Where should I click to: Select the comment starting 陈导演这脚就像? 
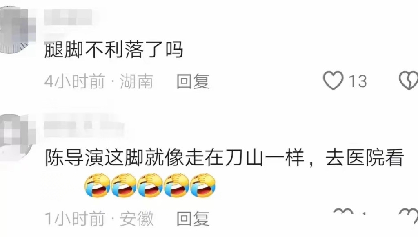click(224, 173)
